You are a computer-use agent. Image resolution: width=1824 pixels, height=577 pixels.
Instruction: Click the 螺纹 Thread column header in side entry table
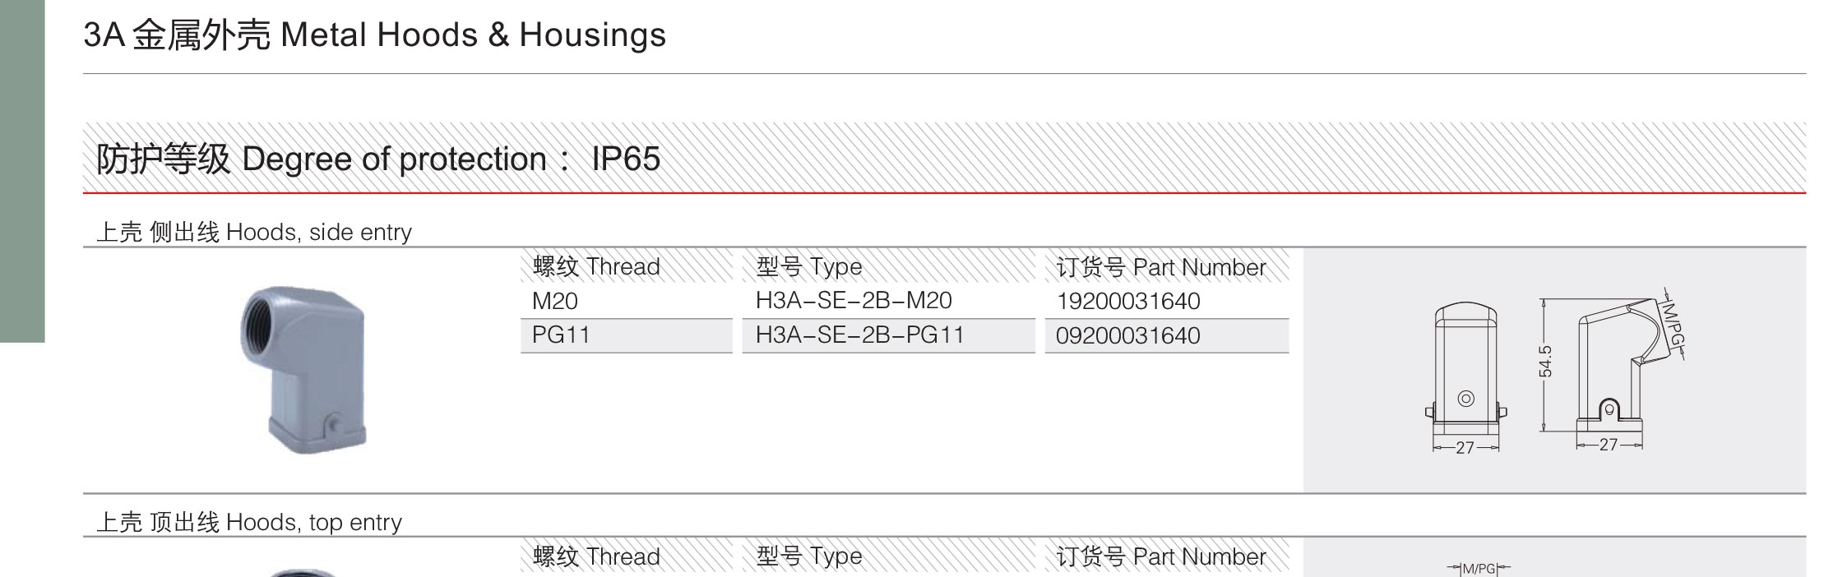click(596, 267)
